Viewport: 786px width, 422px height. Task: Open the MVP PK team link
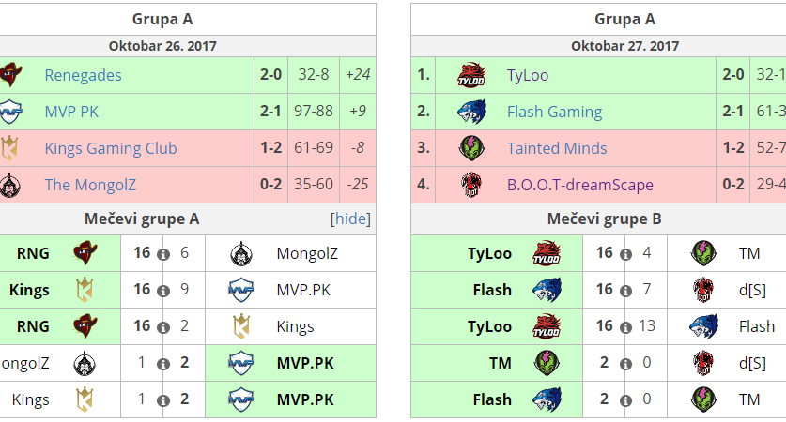(x=71, y=112)
